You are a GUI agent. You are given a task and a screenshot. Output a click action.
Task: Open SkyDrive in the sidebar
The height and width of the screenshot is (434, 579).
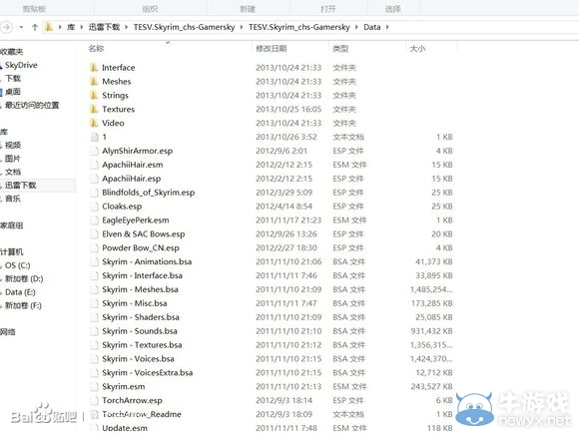pyautogui.click(x=21, y=65)
